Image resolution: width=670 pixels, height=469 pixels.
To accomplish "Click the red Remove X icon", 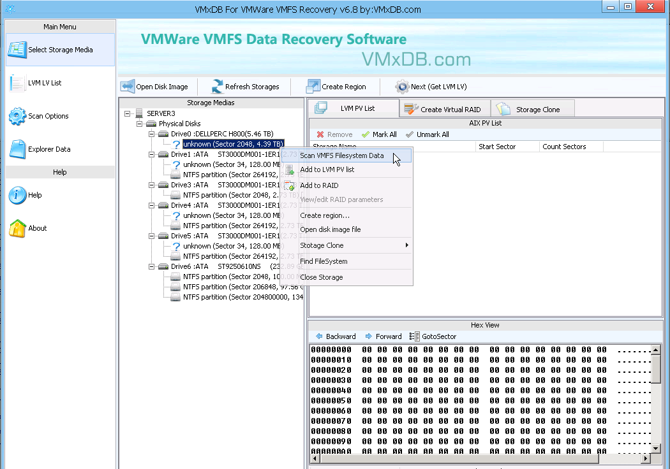I will point(320,134).
